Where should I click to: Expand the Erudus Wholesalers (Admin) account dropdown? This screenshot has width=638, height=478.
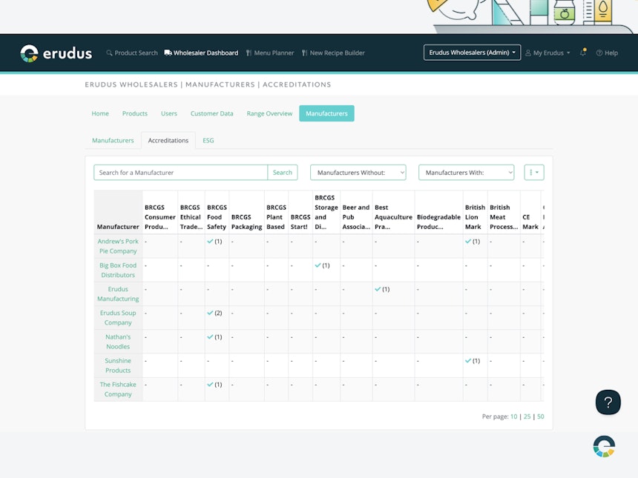[x=472, y=53]
